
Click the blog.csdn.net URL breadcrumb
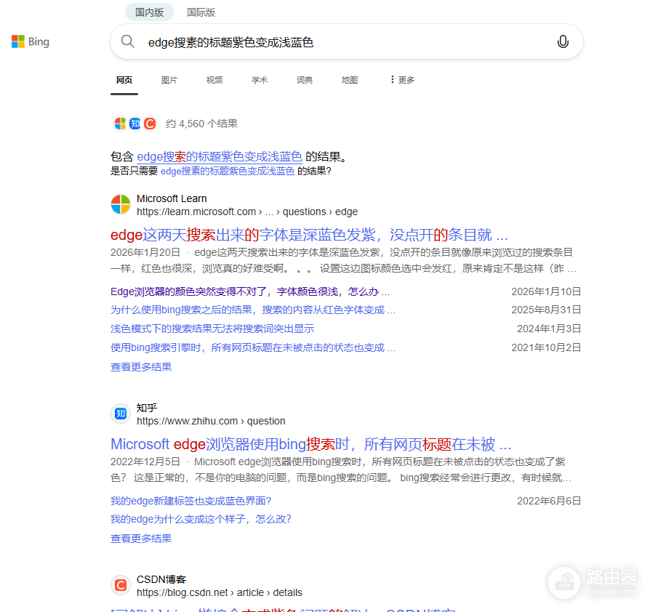(x=220, y=592)
